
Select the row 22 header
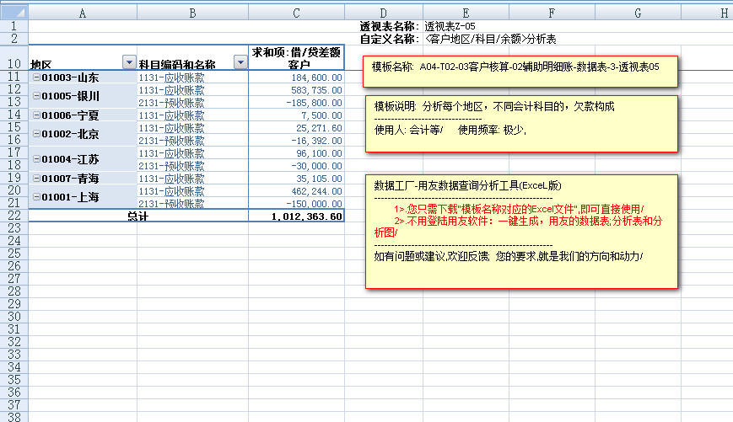tap(13, 216)
